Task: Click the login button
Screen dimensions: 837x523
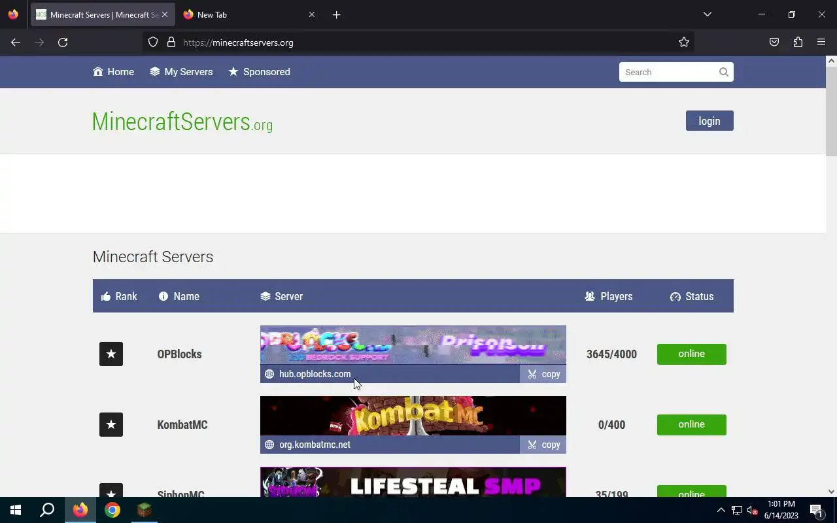Action: pos(709,121)
